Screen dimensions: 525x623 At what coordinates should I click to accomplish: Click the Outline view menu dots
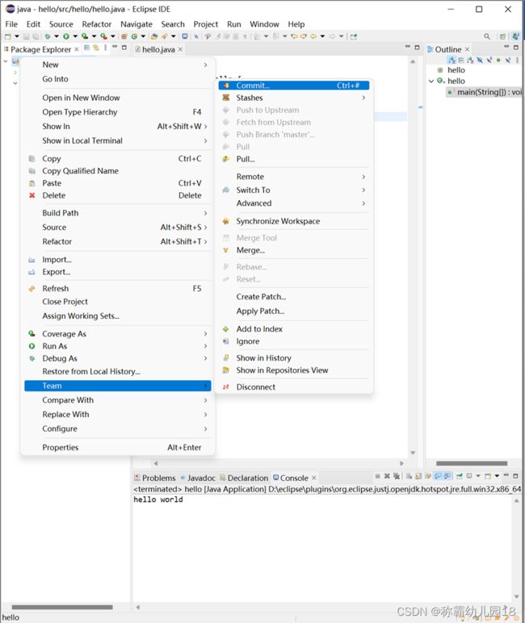[517, 60]
